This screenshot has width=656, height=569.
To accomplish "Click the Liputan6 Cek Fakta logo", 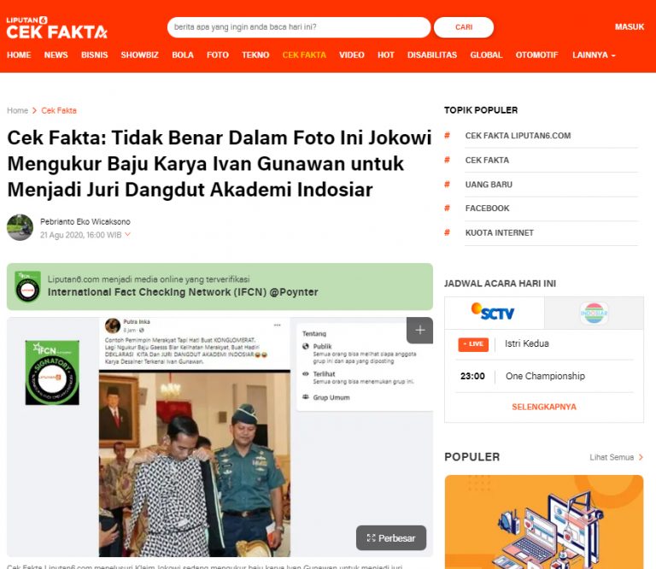I will pyautogui.click(x=57, y=27).
